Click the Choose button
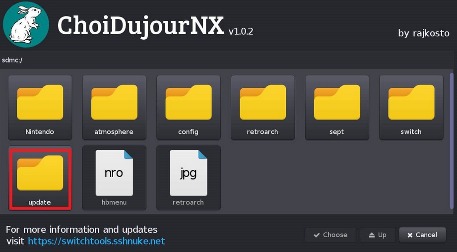This screenshot has height=252, width=457. 330,235
